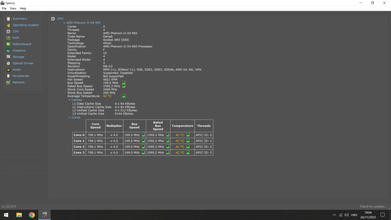Open the notification center icon
The image size is (391, 220).
[x=382, y=215]
